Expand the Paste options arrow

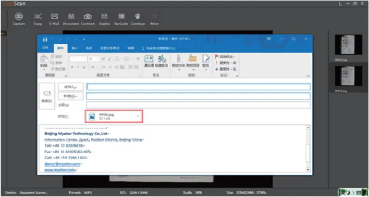[x=44, y=70]
